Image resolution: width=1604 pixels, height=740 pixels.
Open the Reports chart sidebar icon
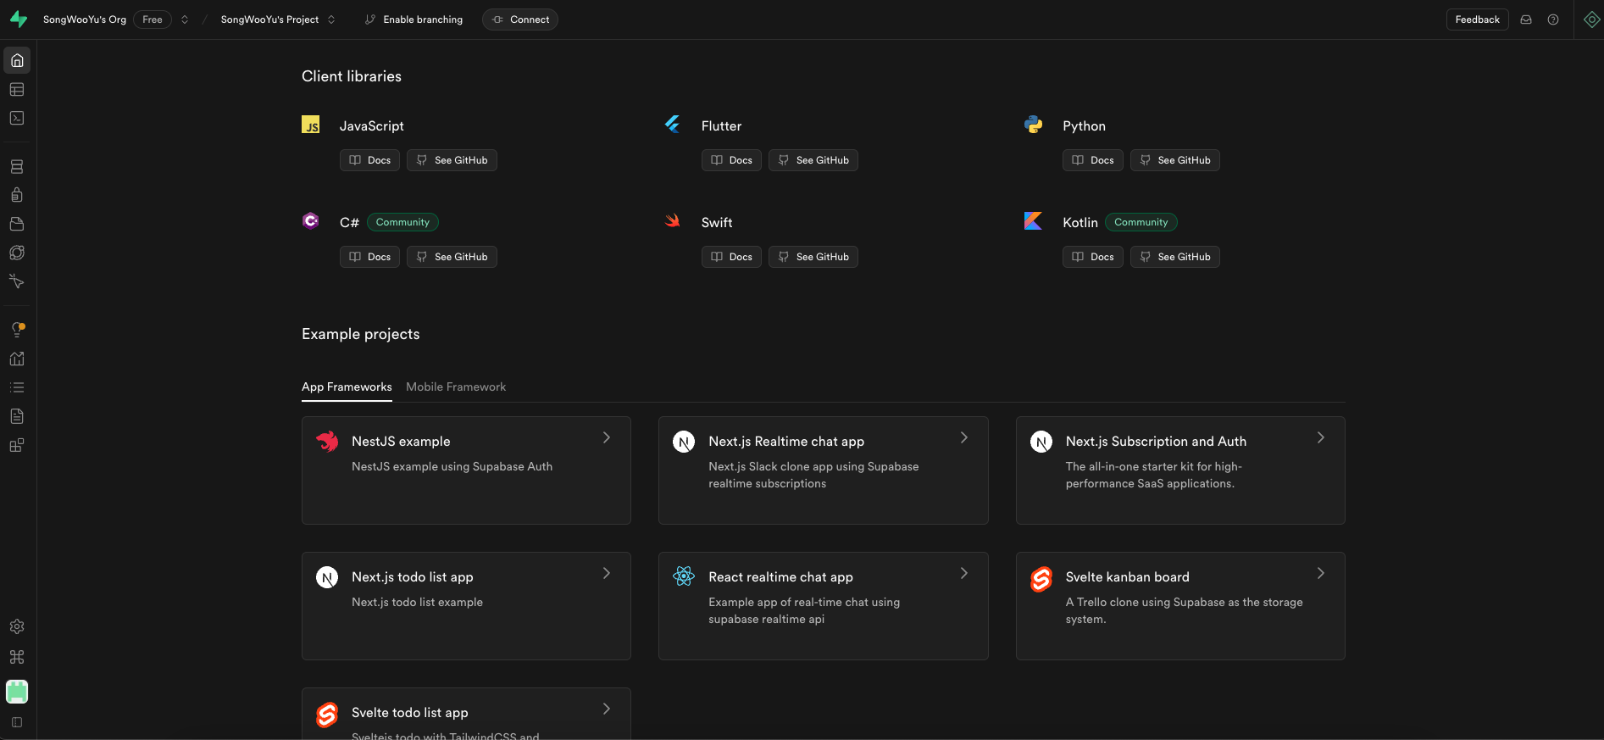[x=17, y=359]
